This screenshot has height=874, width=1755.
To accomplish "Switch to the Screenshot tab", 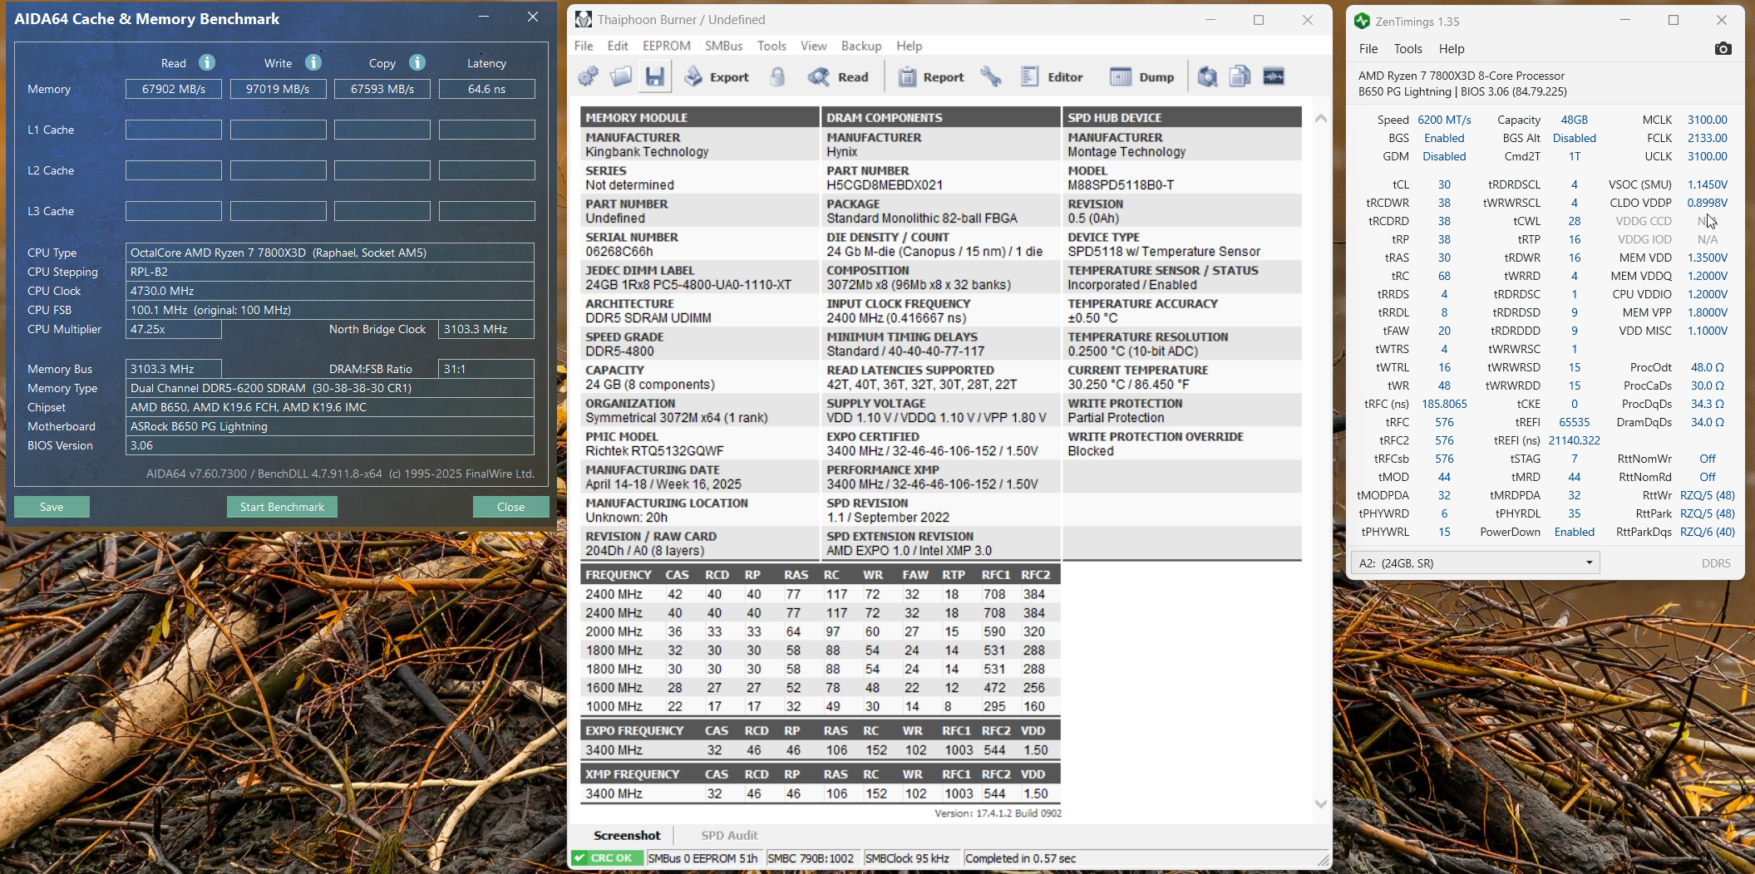I will pos(627,835).
